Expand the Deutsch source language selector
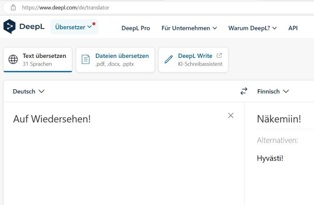This screenshot has width=314, height=205. [29, 91]
